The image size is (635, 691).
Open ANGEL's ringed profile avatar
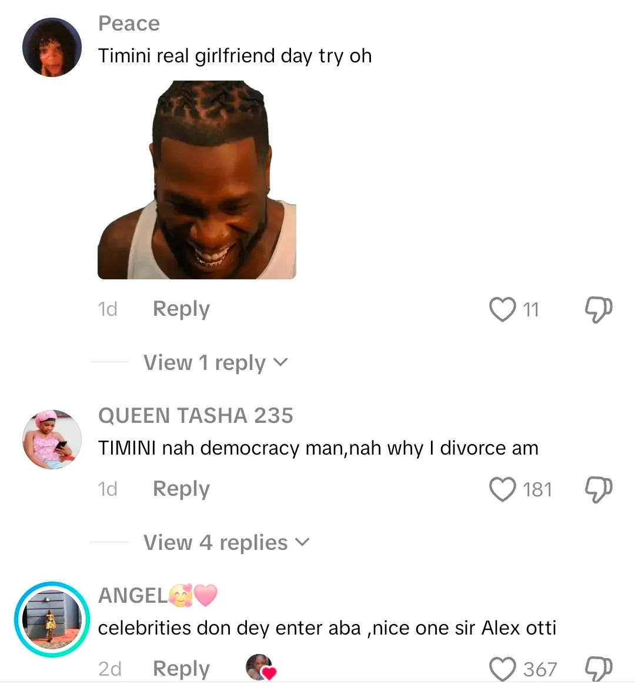point(52,619)
